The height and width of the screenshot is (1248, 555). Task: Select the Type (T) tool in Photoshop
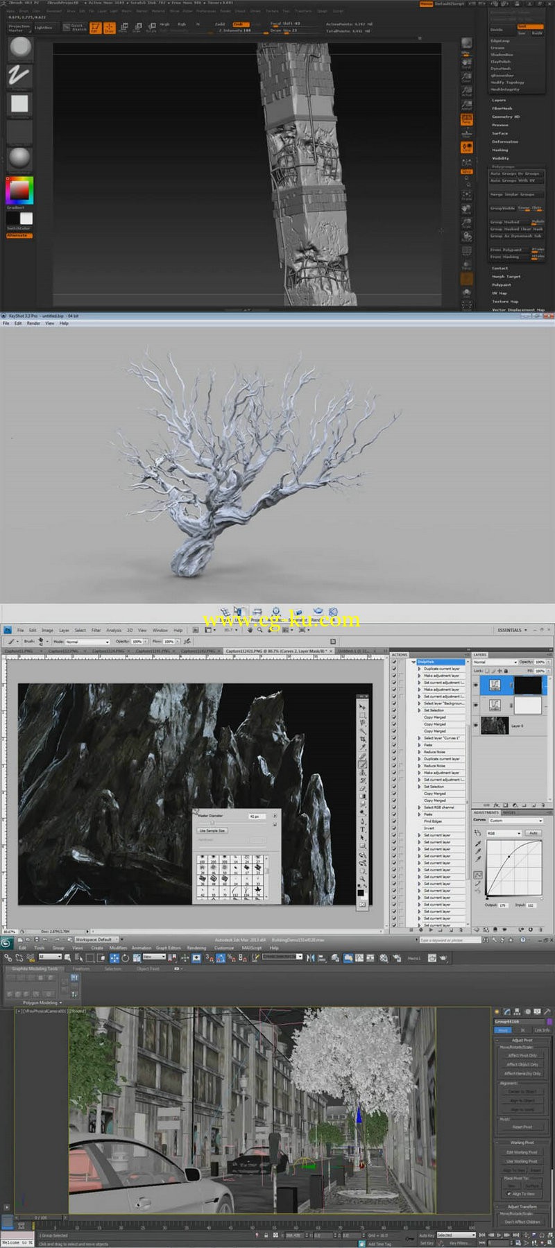point(362,830)
